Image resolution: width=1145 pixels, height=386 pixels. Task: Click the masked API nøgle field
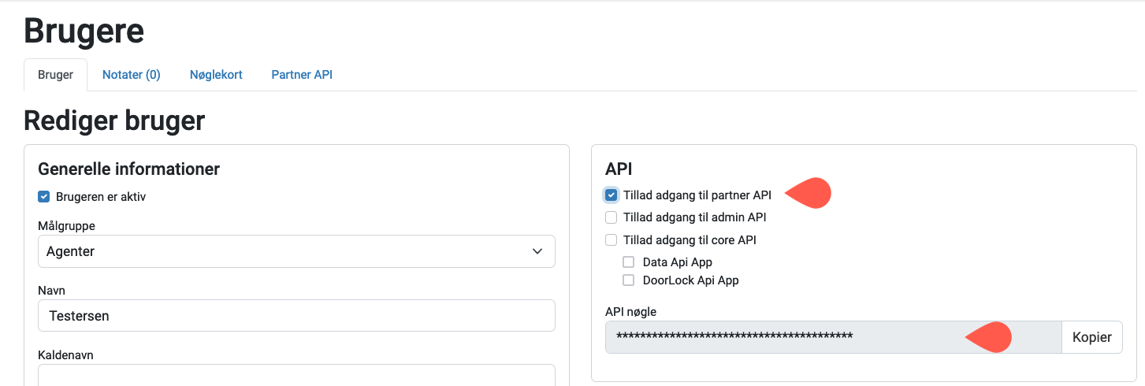834,337
